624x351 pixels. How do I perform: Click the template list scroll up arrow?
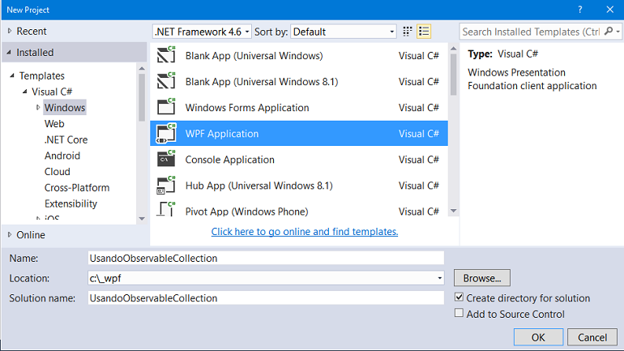click(453, 48)
